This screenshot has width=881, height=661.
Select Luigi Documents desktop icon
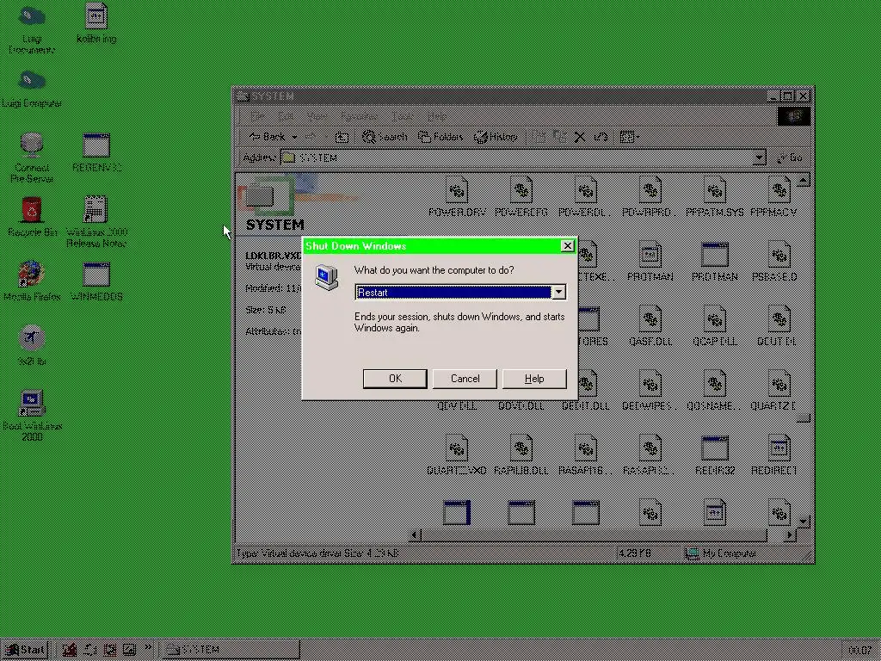[32, 29]
